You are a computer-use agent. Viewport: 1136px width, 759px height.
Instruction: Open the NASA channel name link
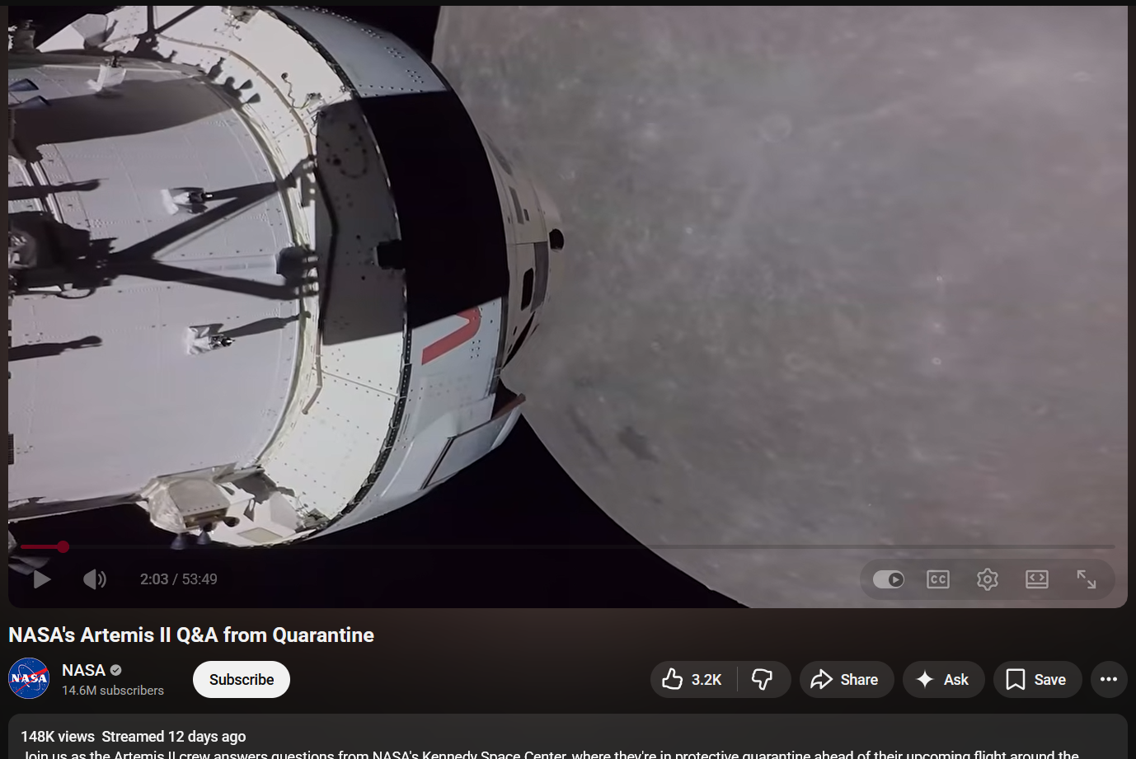tap(84, 670)
